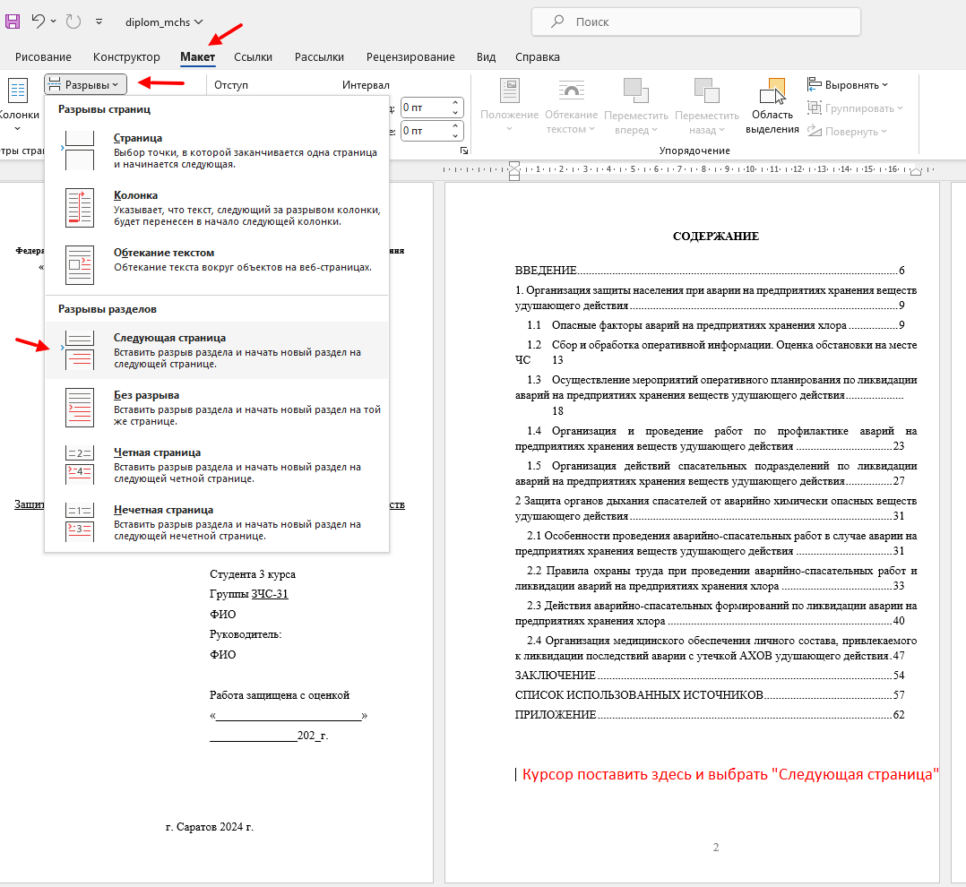The height and width of the screenshot is (887, 966).
Task: Toggle the Разрывы breaks dropdown
Action: (x=85, y=84)
